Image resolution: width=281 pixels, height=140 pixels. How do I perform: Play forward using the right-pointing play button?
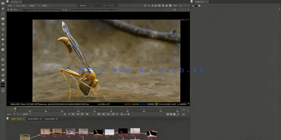(x=99, y=114)
